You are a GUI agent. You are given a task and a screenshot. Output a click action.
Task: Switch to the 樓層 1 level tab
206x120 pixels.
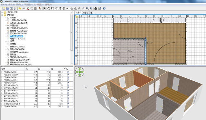(85, 13)
